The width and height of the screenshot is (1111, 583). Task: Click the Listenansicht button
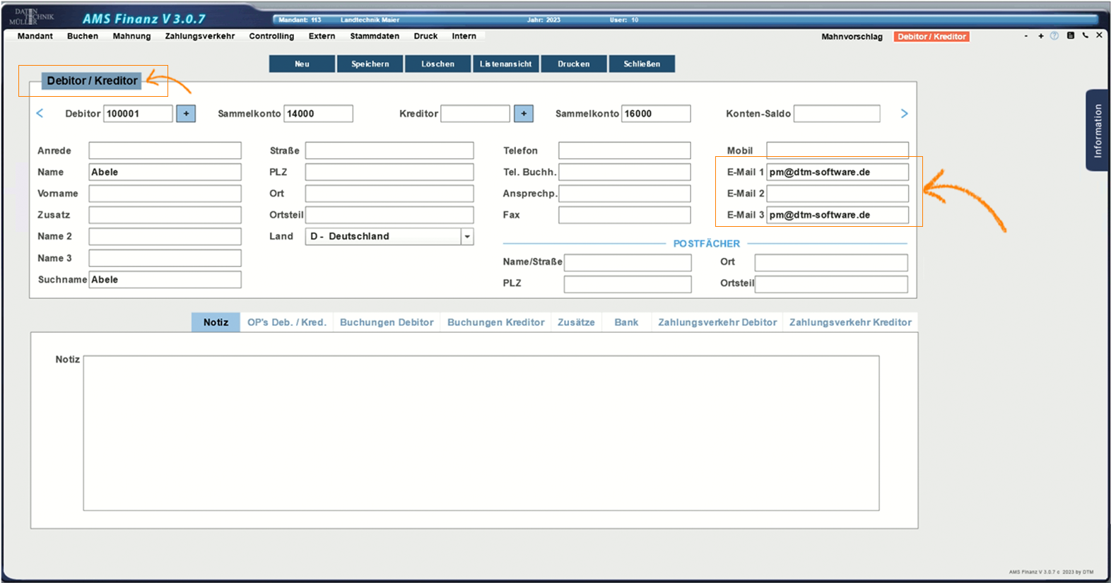click(506, 64)
